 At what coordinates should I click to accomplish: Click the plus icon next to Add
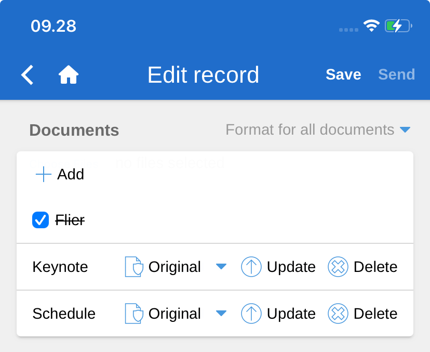[44, 174]
